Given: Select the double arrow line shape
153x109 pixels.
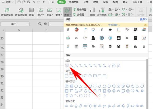Looking at the screenshot, I should [76, 65].
